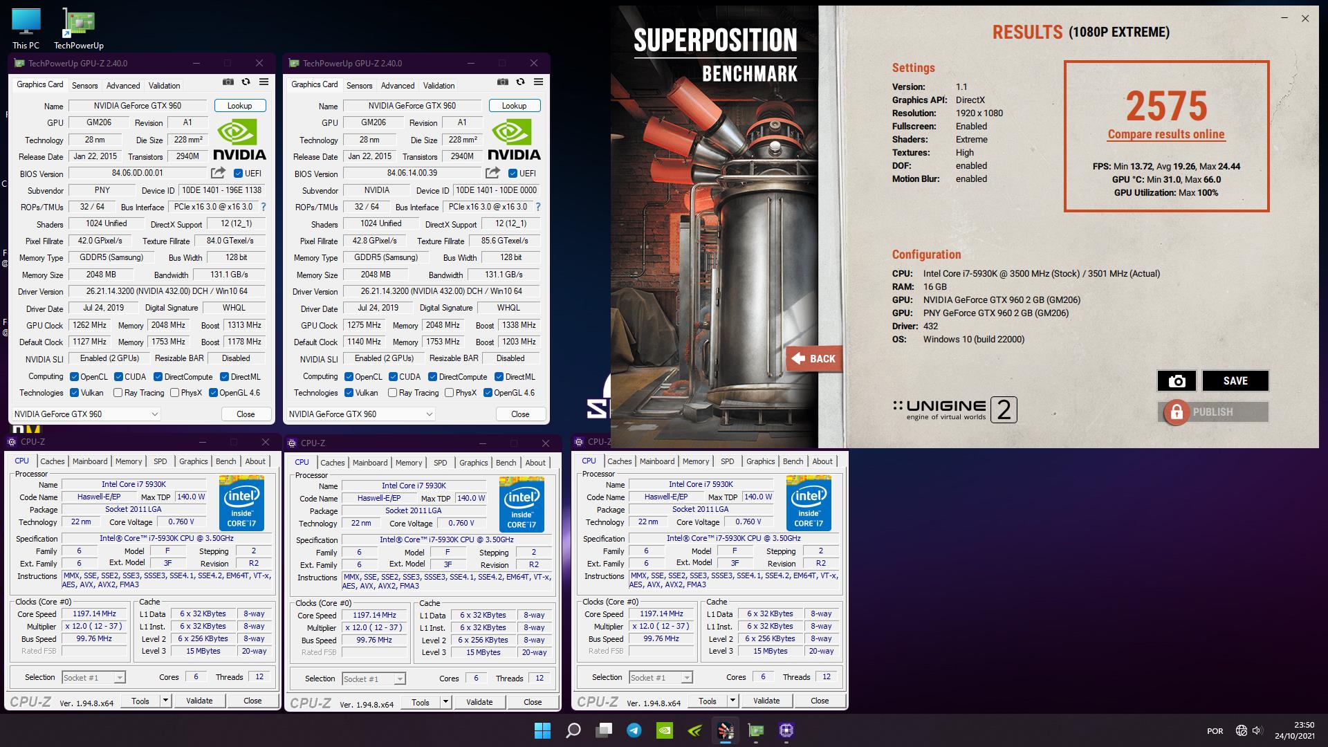Open taskbar Search
Viewport: 1328px width, 747px height.
[x=573, y=730]
